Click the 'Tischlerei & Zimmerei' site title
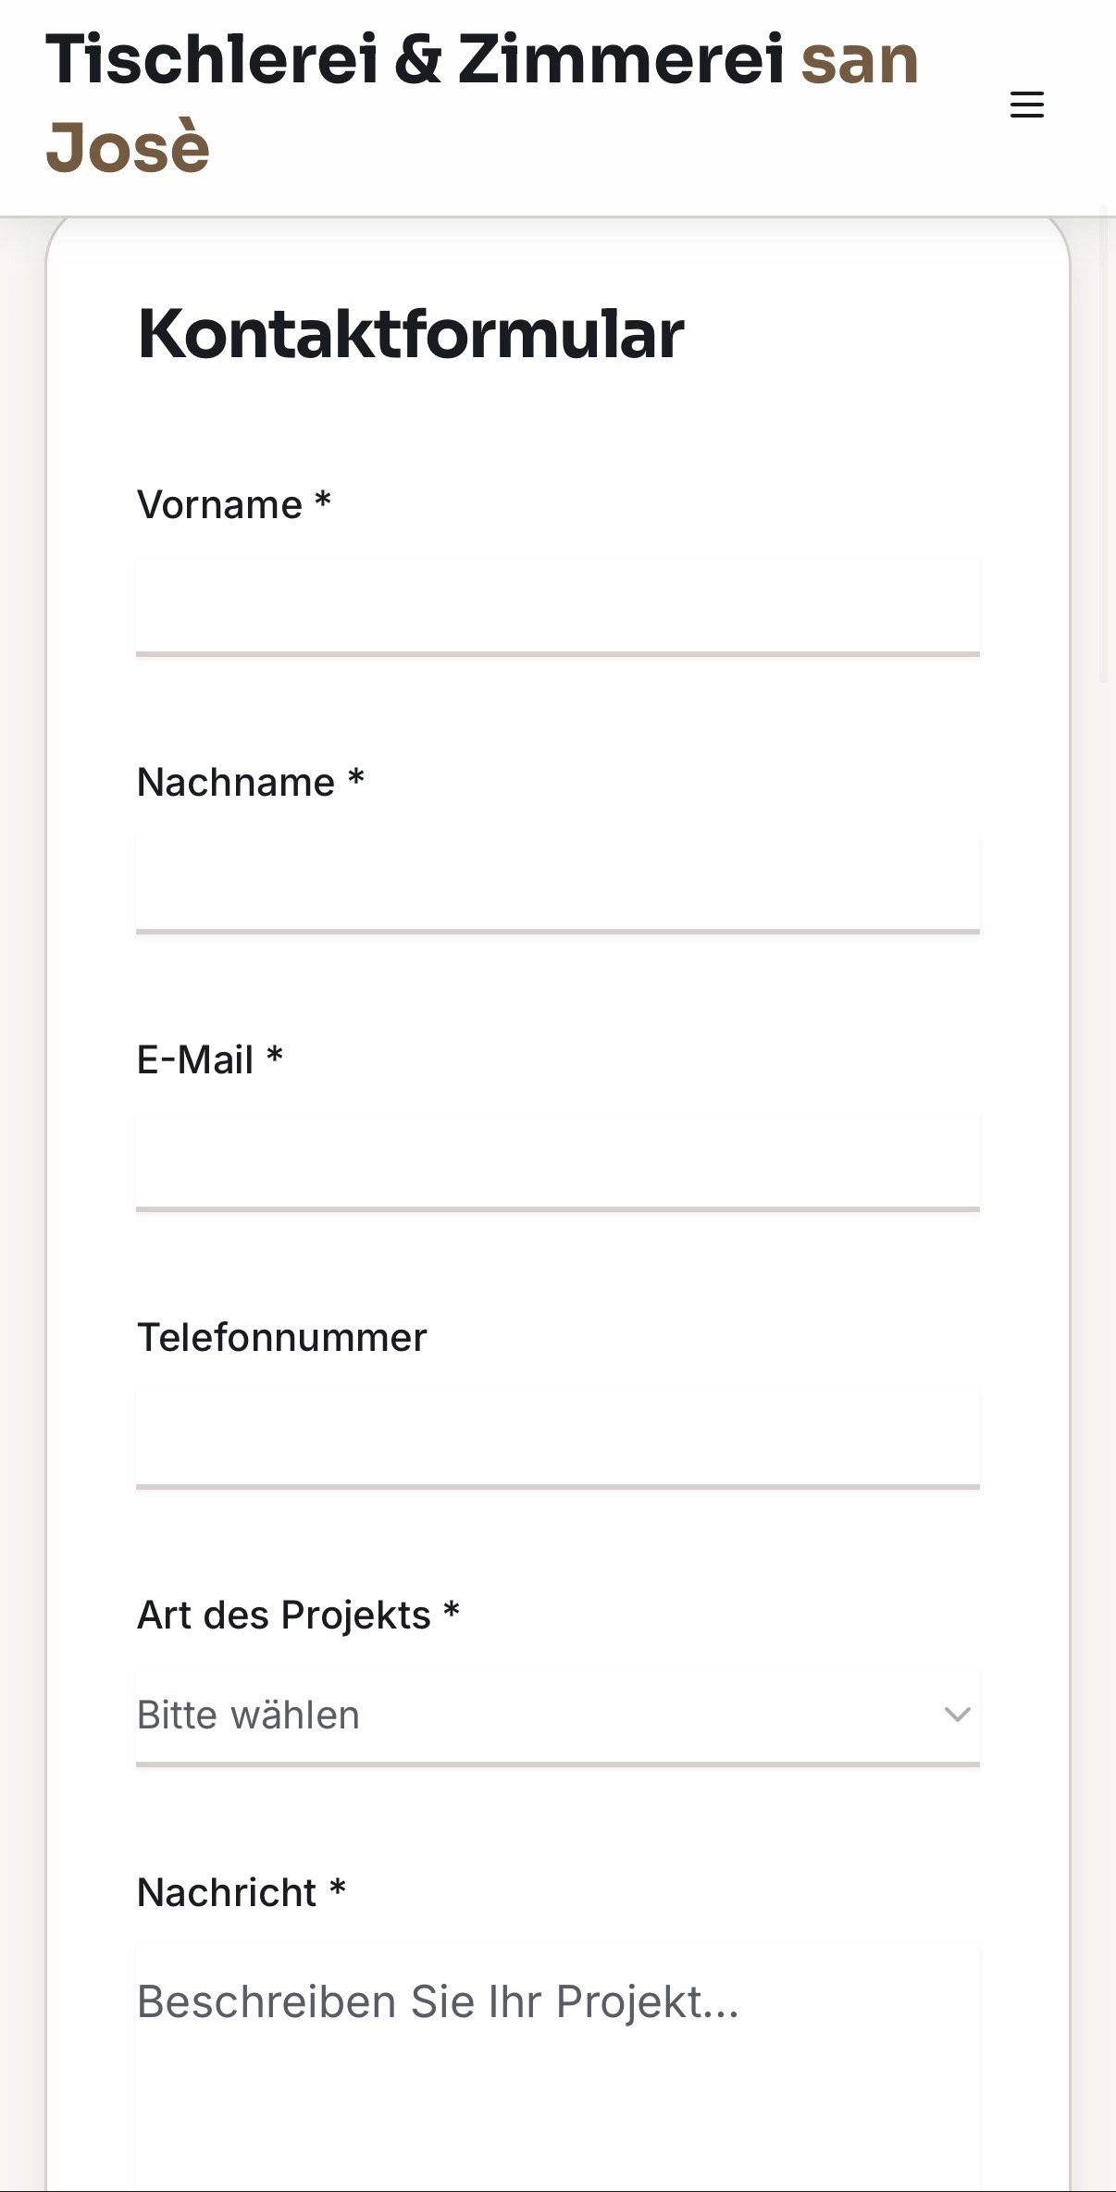Viewport: 1116px width, 2192px height. click(415, 59)
